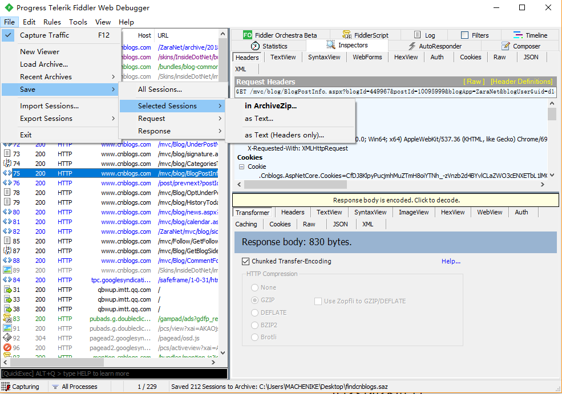Click the AutoResponder lightning icon

tap(412, 46)
